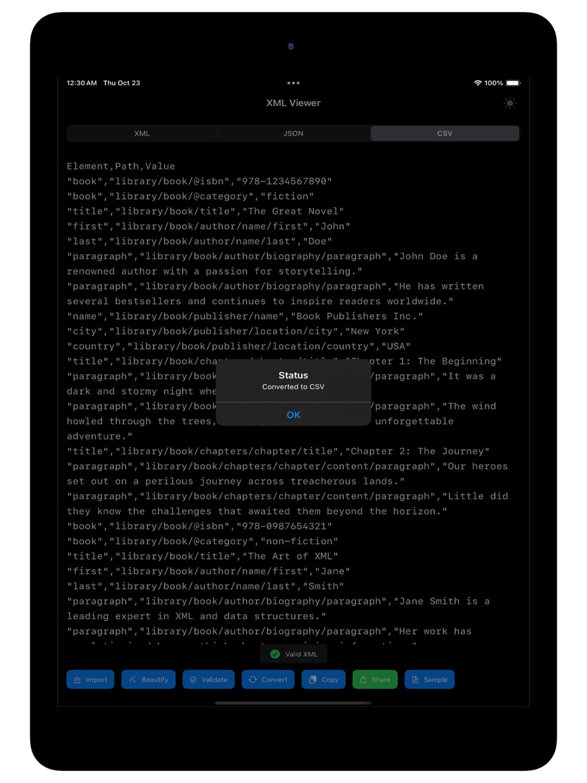Tap the Copy button
This screenshot has width=587, height=783.
tap(324, 679)
